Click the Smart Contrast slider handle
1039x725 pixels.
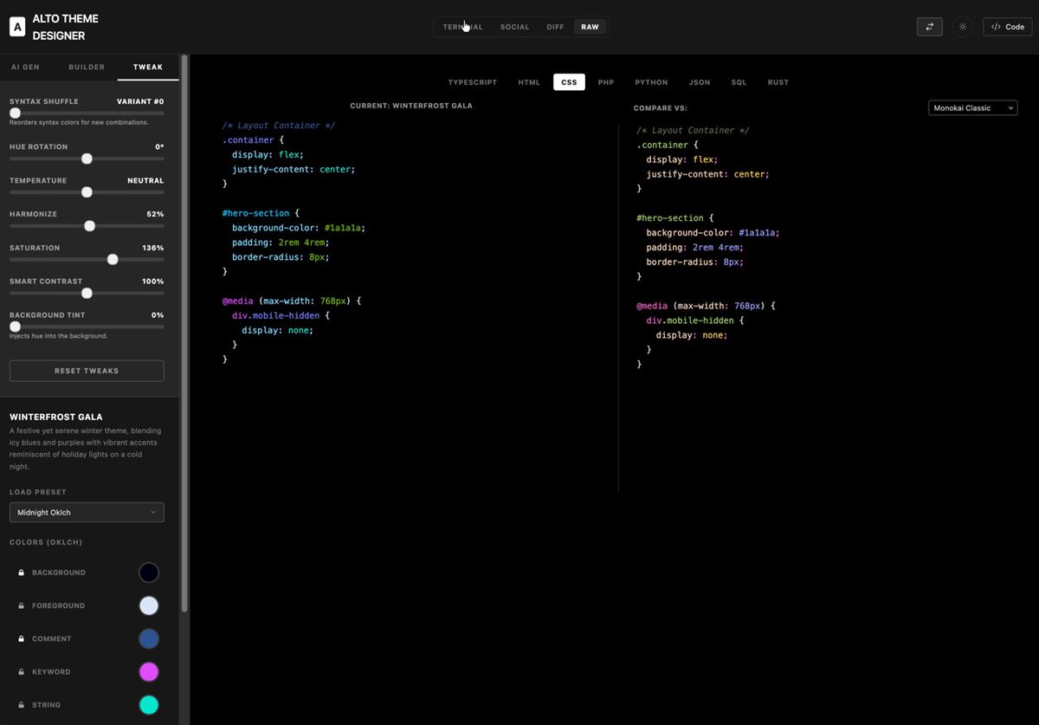(87, 293)
